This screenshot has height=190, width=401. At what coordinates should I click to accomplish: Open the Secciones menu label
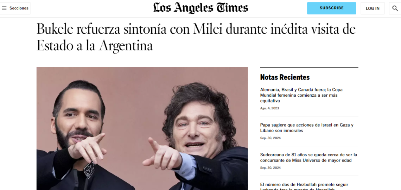pos(19,8)
